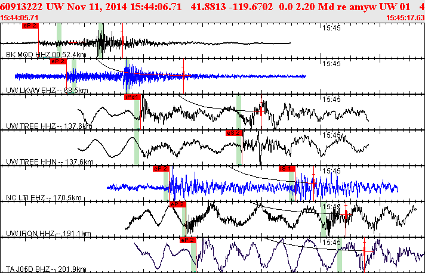Image resolution: width=425 pixels, height=273 pixels.
Task: Click the BK MOD HHZ station label
Action: point(46,55)
